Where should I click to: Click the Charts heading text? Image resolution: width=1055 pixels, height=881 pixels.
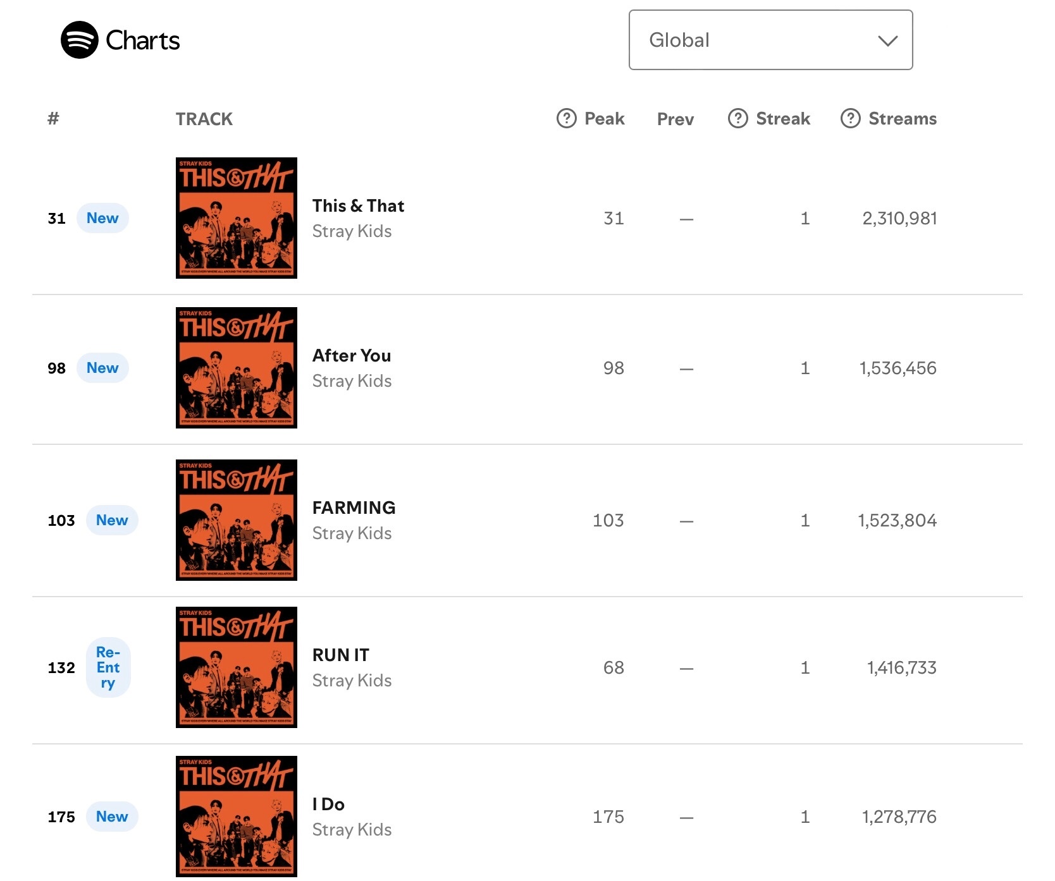click(143, 40)
